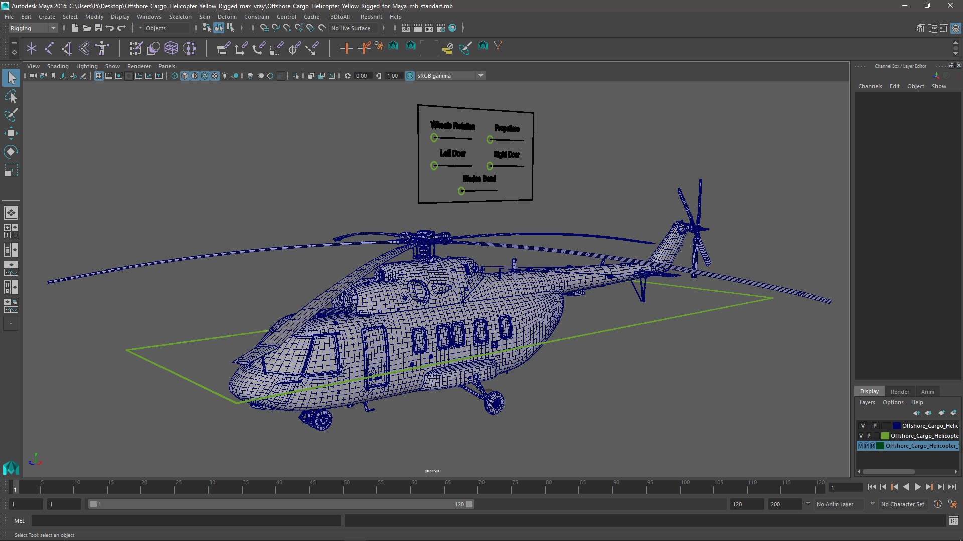The height and width of the screenshot is (541, 963).
Task: Select the Rotate tool in the toolbox
Action: tap(11, 151)
